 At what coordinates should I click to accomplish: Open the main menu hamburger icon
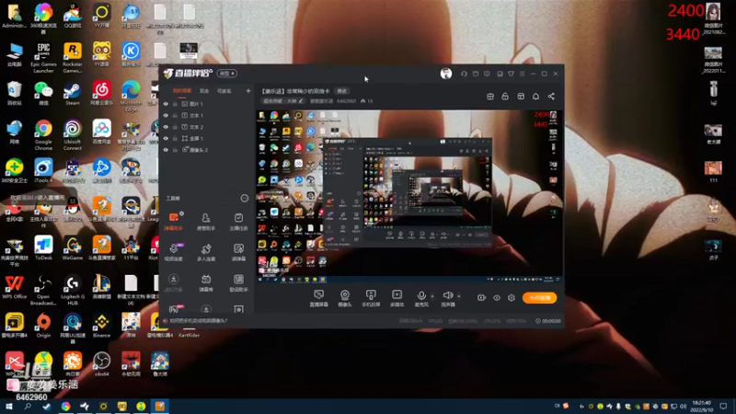click(x=522, y=74)
